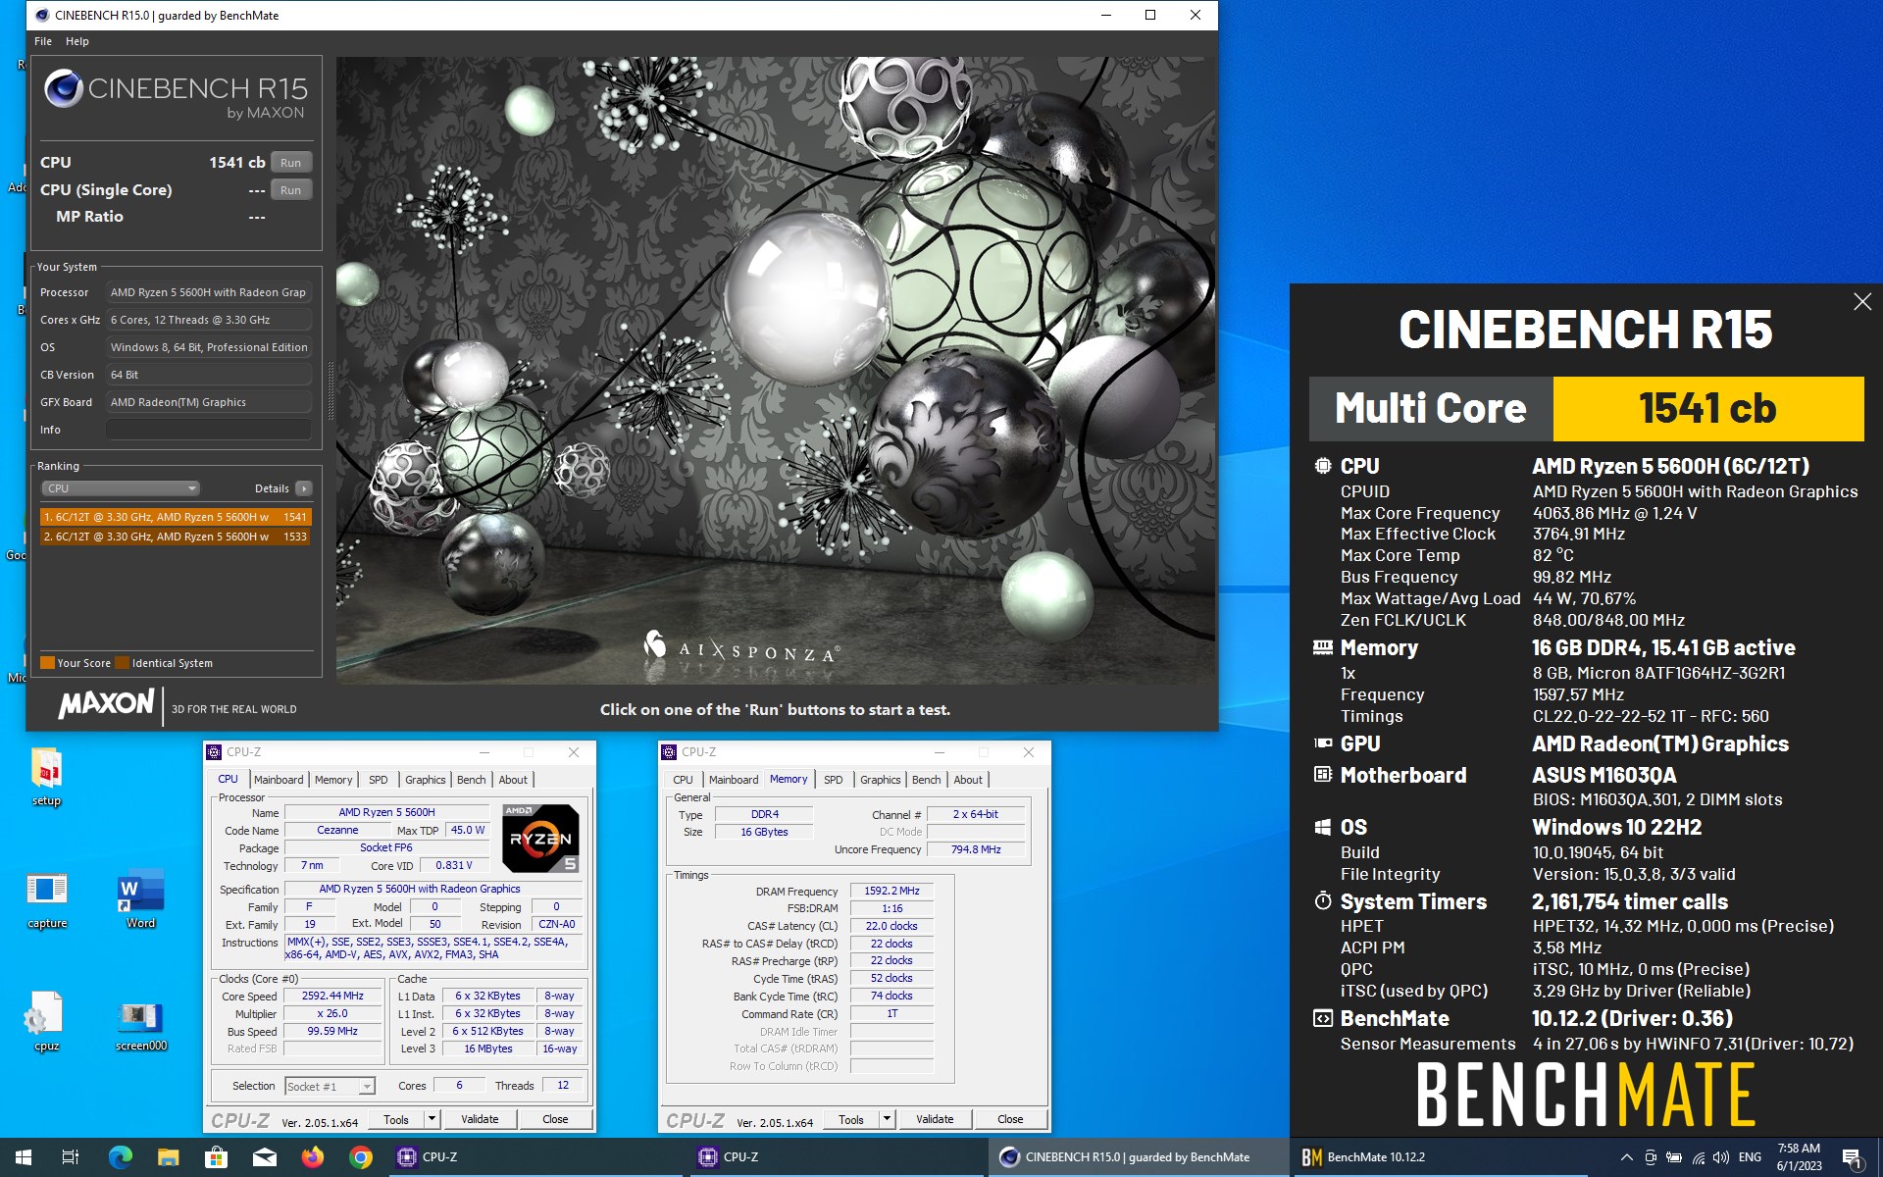Click the Cinebench R15 logo icon

pos(64,88)
